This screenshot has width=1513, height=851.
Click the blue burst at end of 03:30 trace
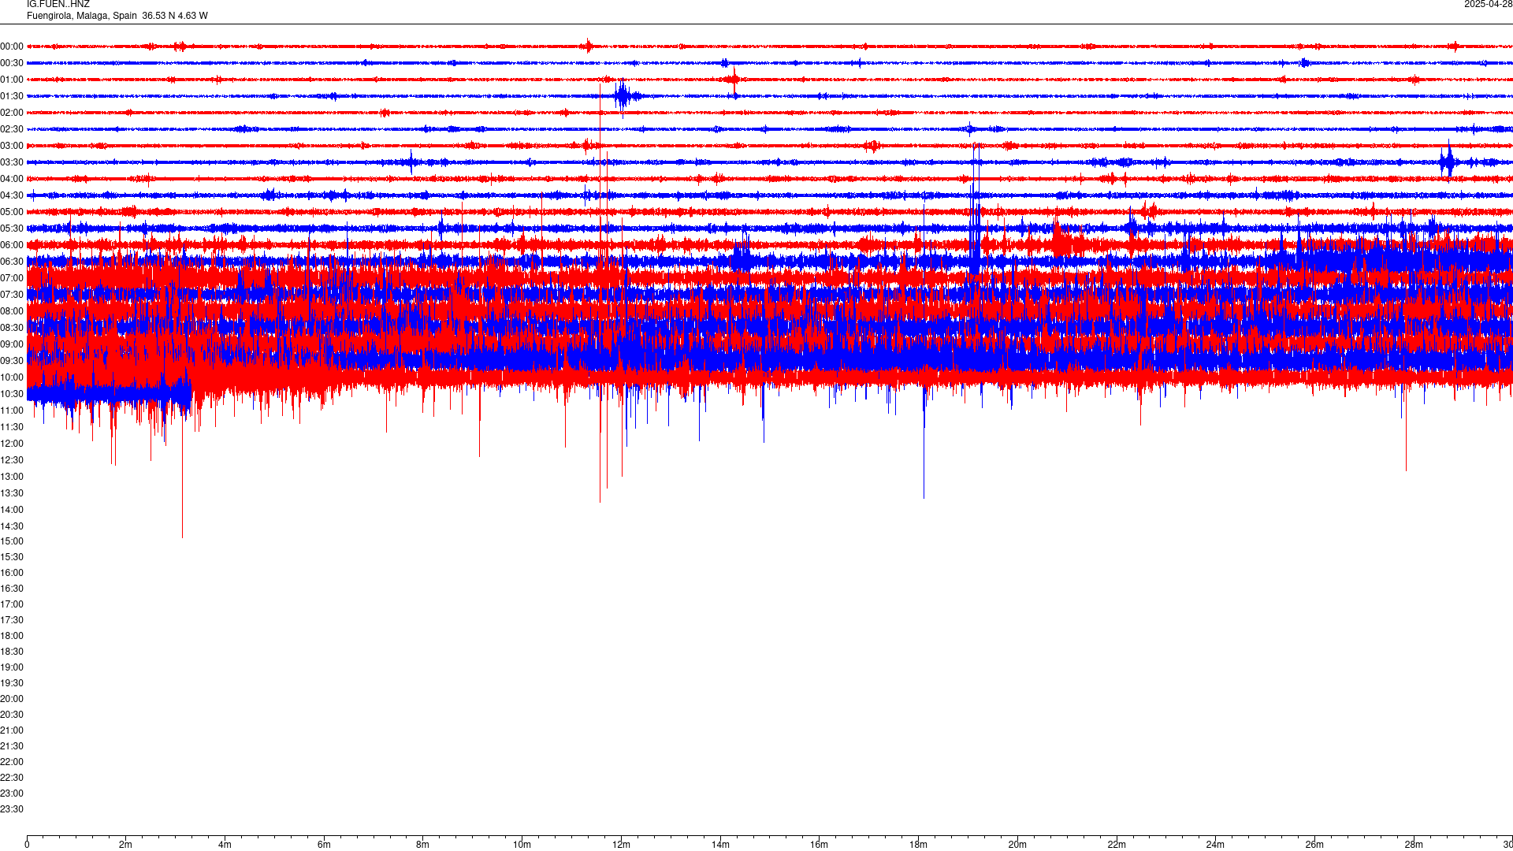1449,162
